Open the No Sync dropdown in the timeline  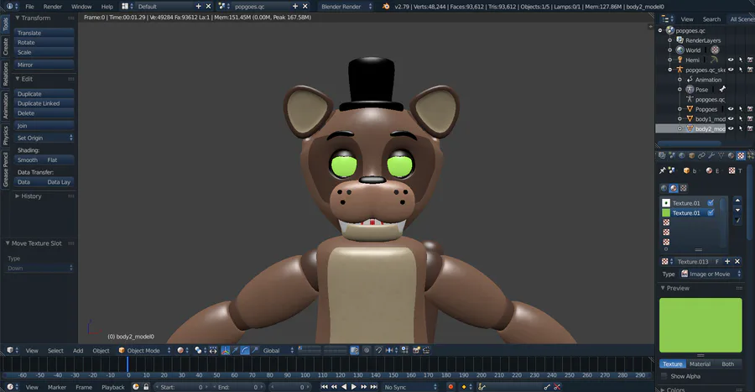tap(410, 387)
